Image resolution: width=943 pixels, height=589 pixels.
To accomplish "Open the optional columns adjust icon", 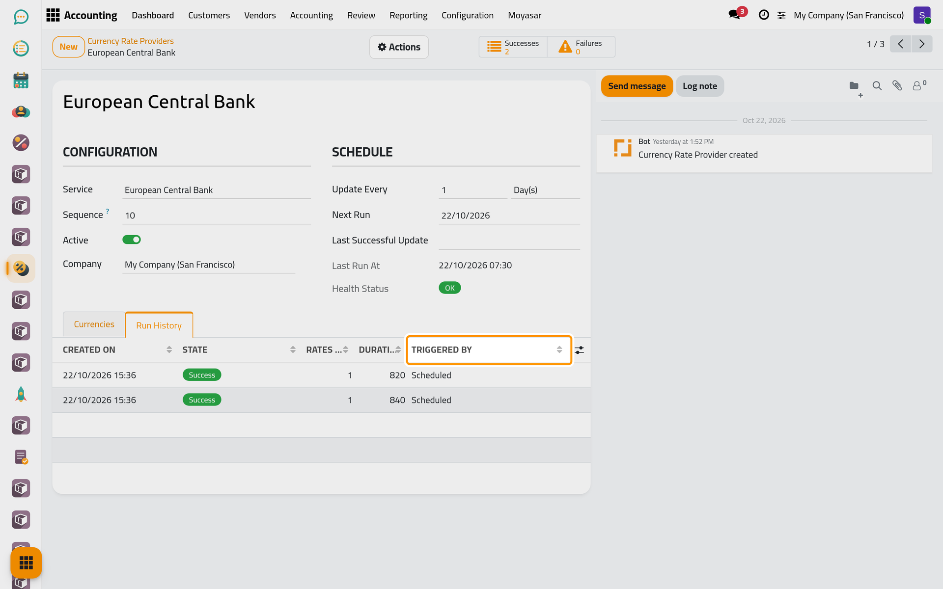I will (580, 350).
